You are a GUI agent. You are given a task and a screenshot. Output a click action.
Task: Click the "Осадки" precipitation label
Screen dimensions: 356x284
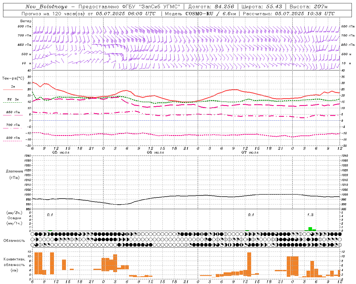click(14, 218)
